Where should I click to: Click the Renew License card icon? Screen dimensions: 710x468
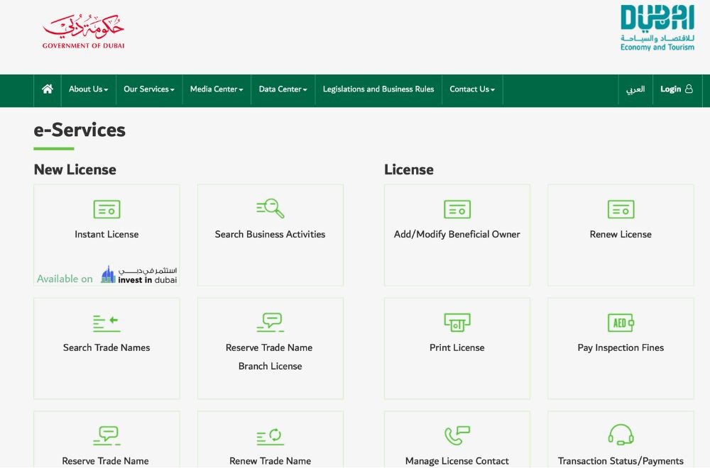pos(621,209)
